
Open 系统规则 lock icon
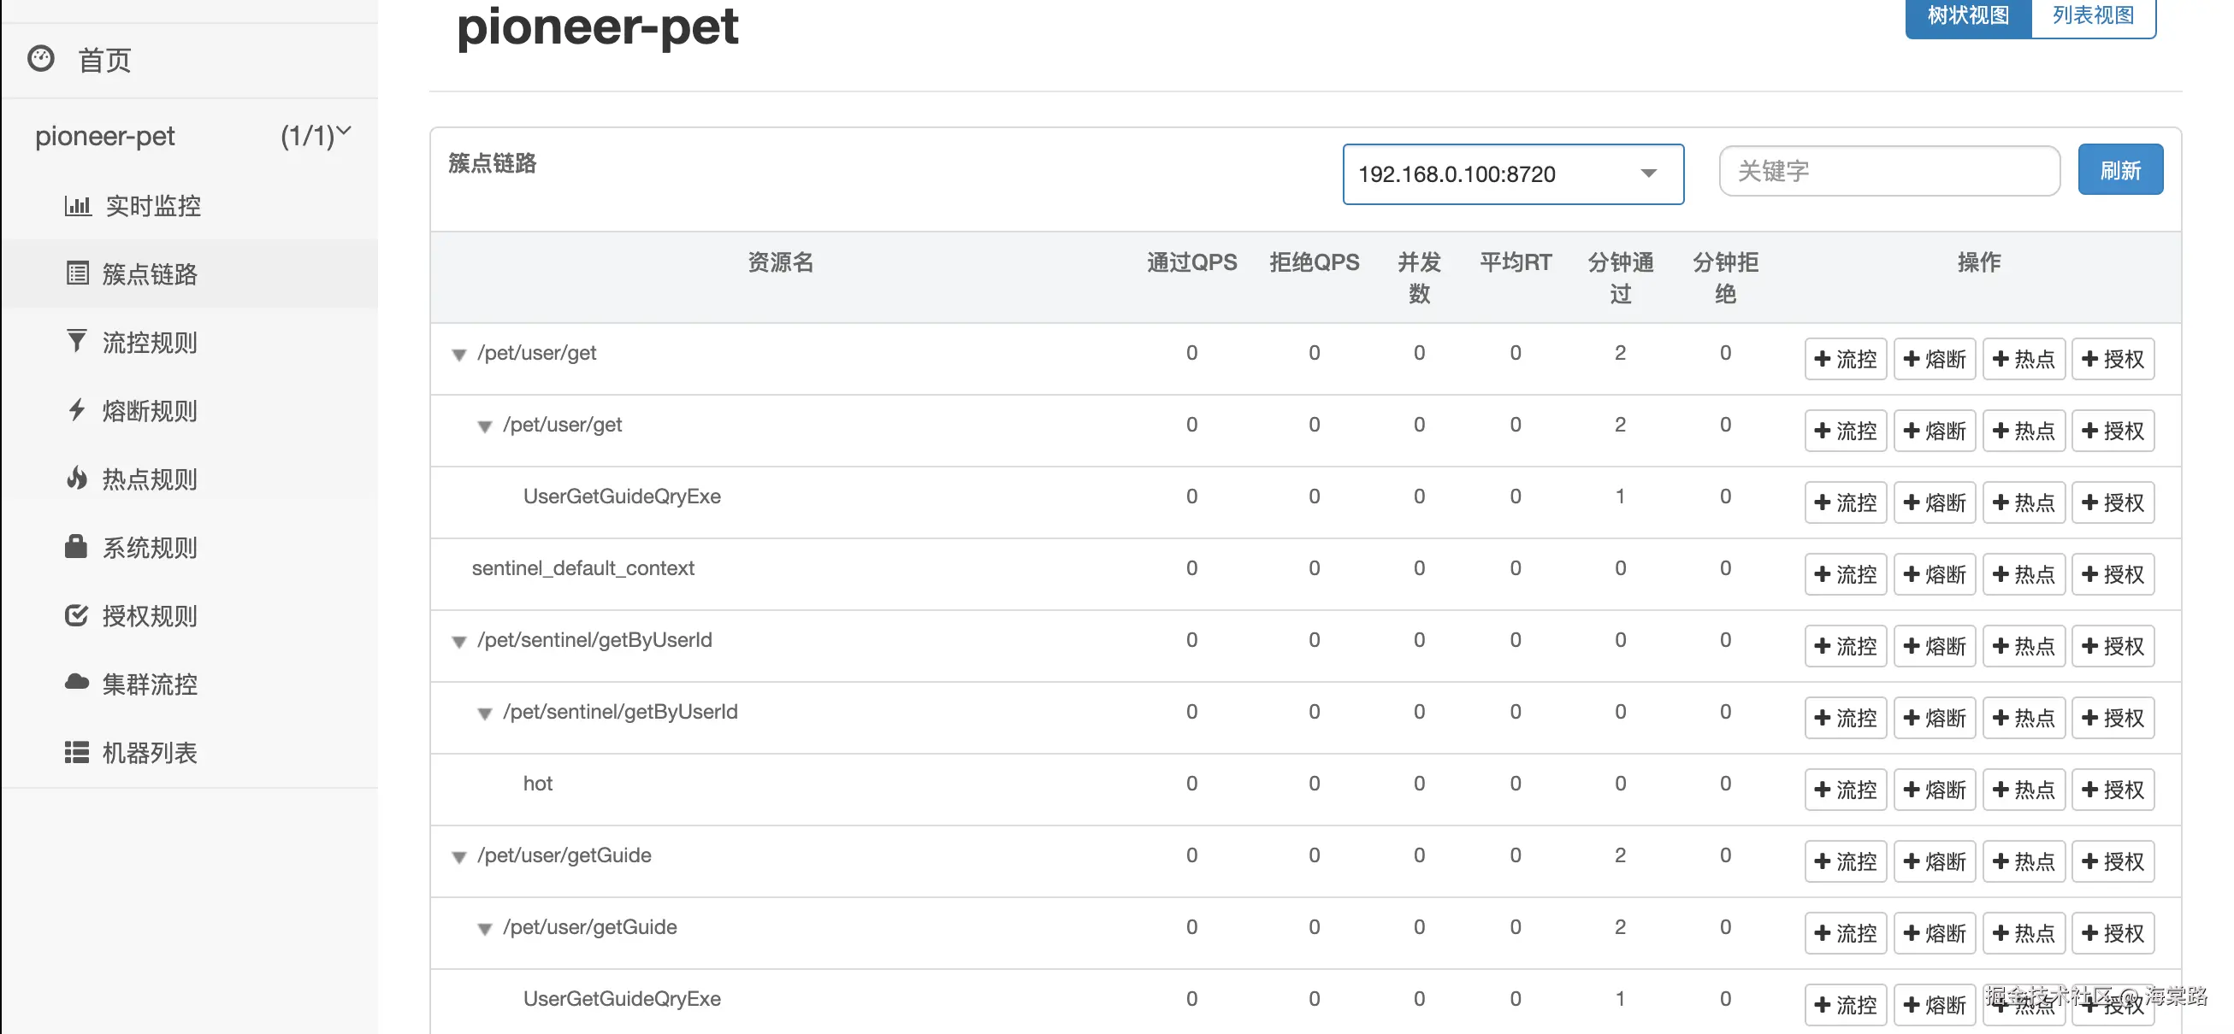[x=76, y=546]
